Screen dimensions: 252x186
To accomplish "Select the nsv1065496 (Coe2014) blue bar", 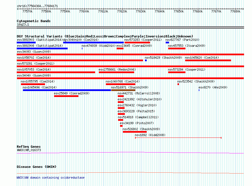I will tap(67, 90).
